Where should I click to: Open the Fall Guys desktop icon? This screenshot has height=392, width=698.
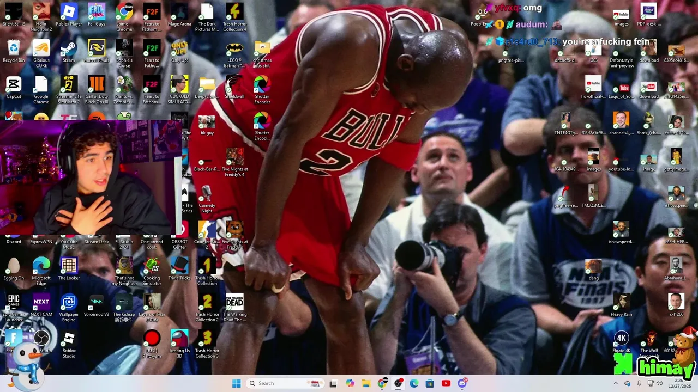[x=97, y=15]
